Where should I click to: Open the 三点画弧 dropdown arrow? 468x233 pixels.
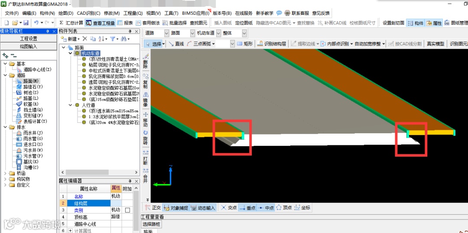[x=213, y=44]
